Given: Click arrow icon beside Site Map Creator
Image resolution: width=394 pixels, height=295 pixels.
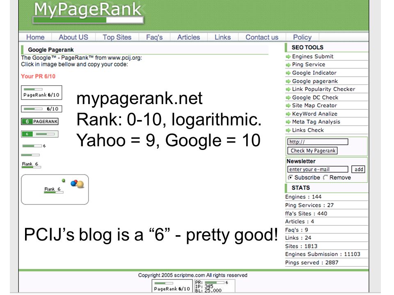Looking at the screenshot, I should tap(288, 106).
